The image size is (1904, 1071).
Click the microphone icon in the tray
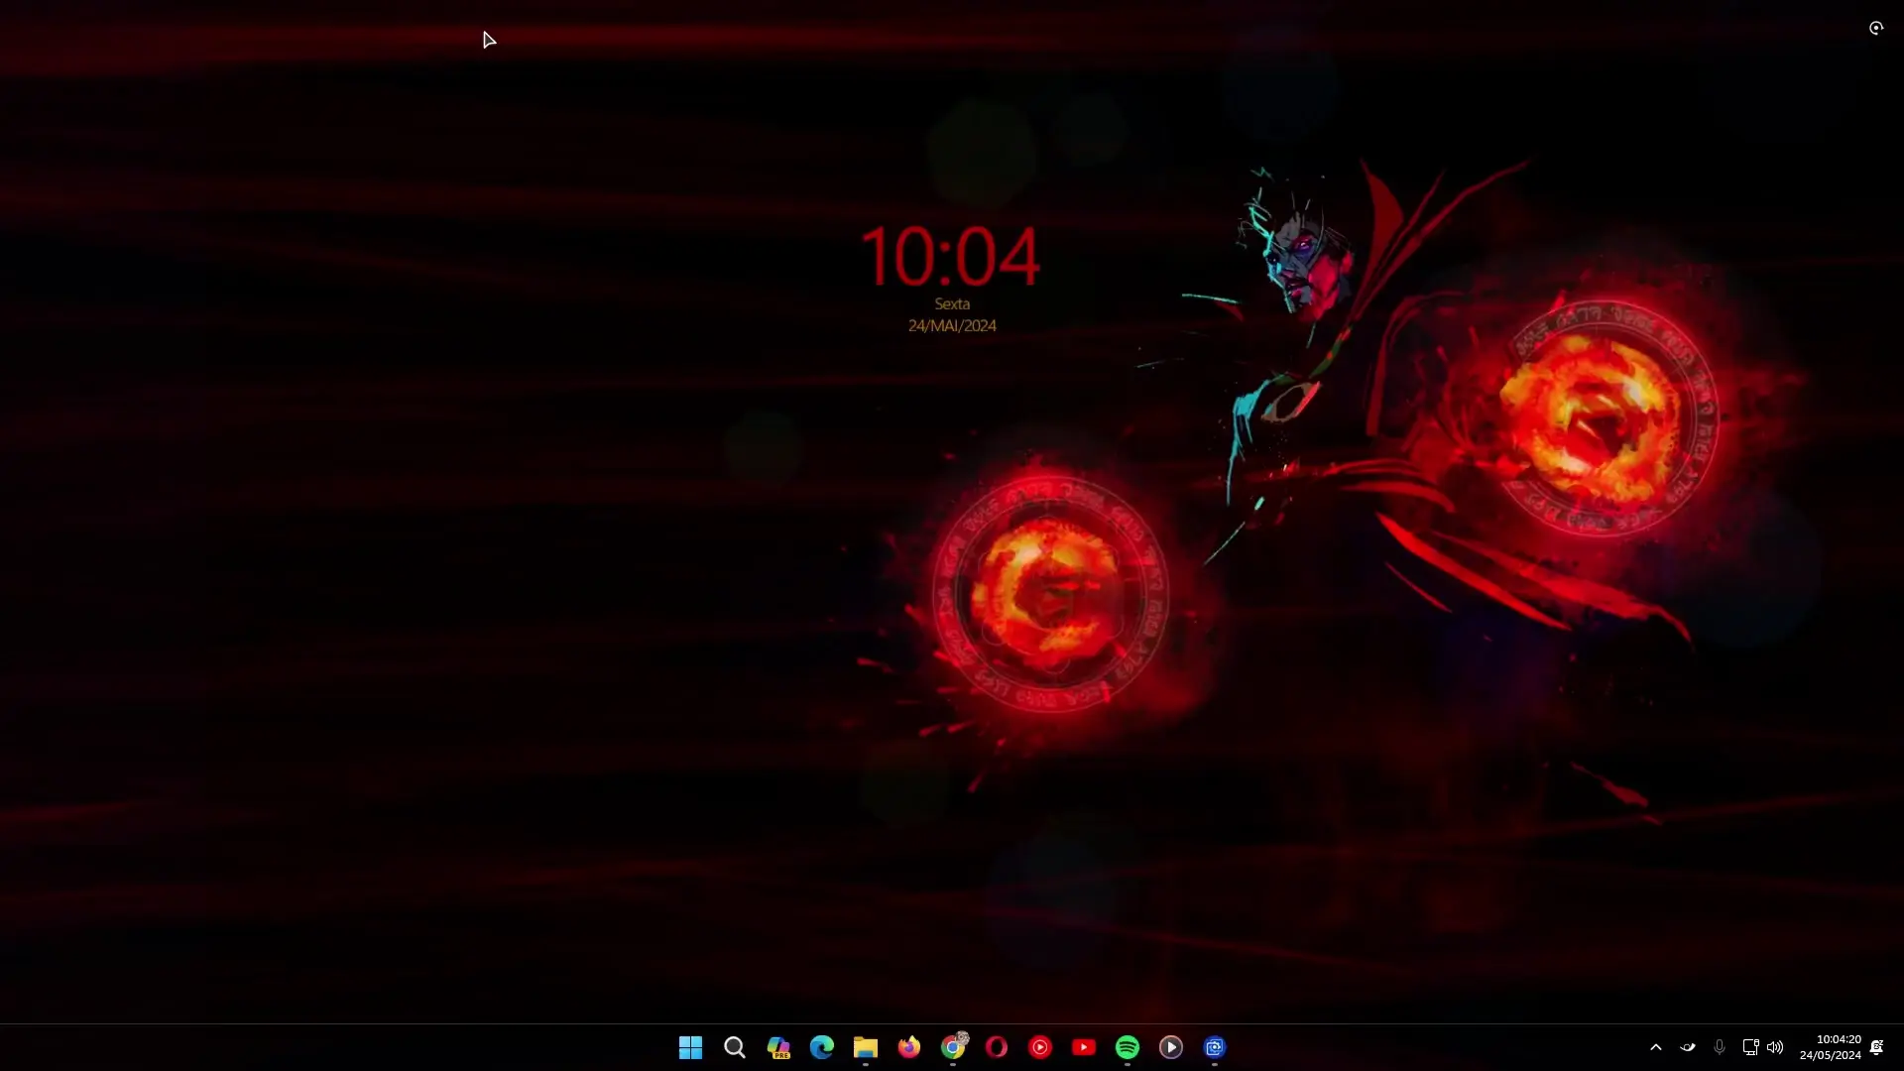(x=1720, y=1046)
